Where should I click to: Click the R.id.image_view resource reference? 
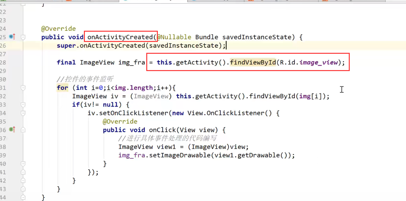[309, 62]
